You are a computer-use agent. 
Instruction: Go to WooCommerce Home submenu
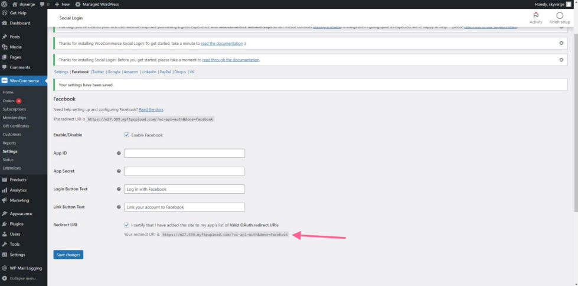(8, 92)
